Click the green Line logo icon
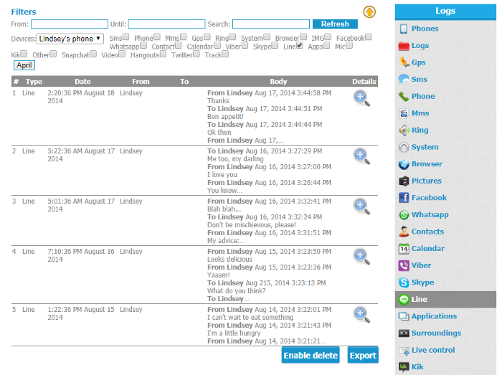Viewport: 502px width, 375px height. tap(404, 300)
